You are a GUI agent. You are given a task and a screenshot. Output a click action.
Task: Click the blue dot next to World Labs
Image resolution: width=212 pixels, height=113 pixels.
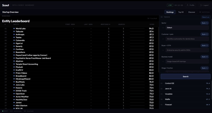coord(14,29)
